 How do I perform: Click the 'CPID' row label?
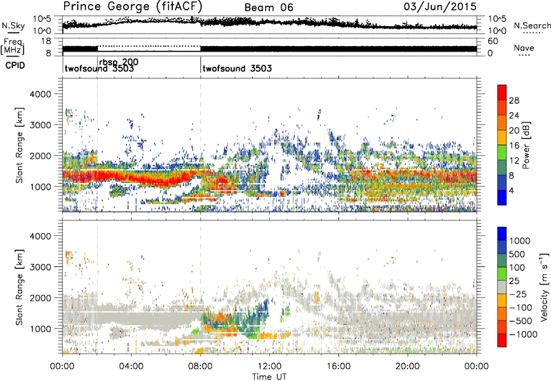coord(15,65)
